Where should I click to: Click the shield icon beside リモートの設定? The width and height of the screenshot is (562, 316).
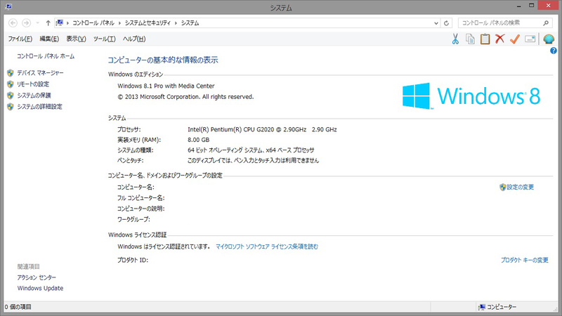point(11,84)
